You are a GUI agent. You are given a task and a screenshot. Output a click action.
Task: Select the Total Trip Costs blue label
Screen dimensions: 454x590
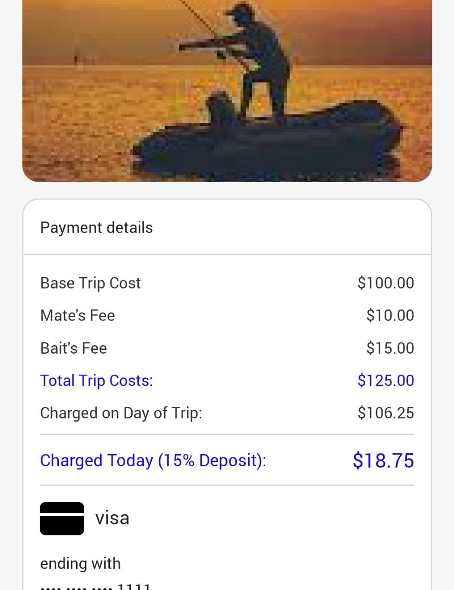pos(97,381)
